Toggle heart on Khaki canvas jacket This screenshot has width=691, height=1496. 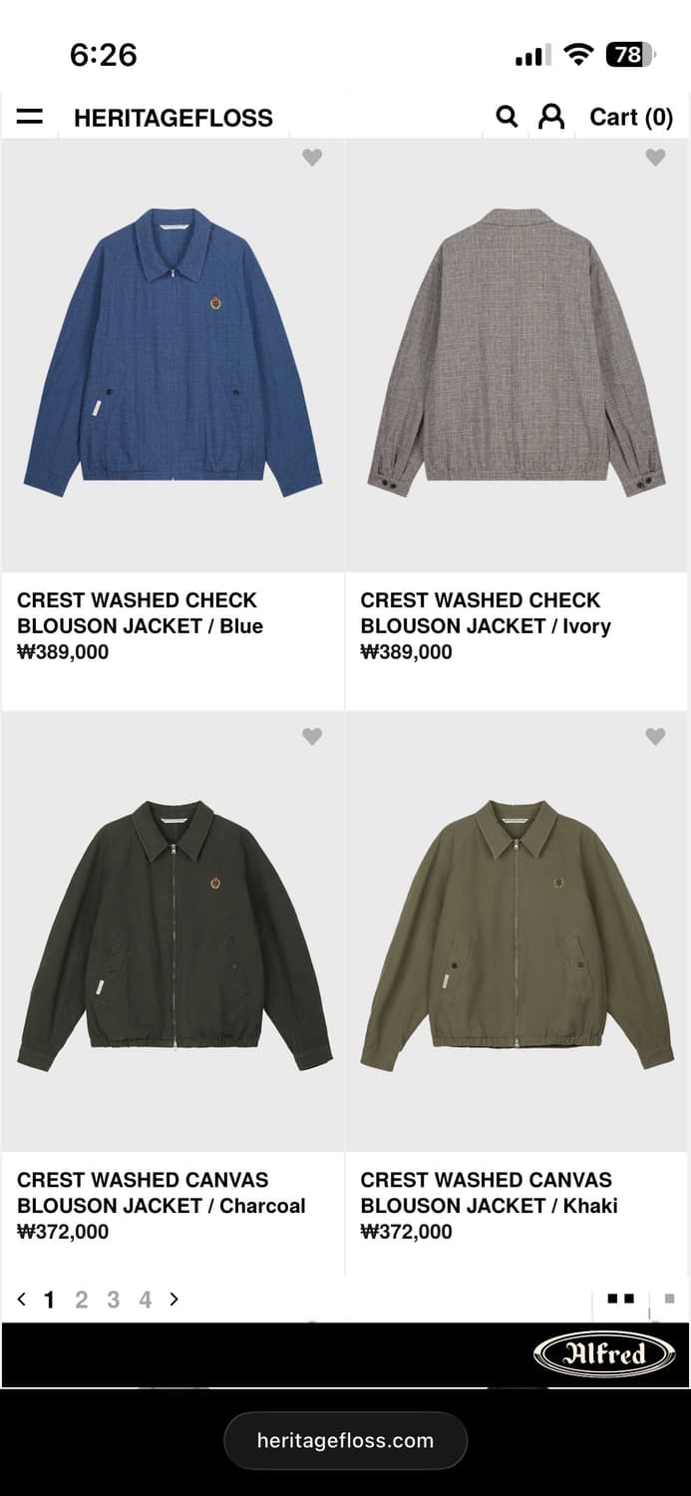click(655, 736)
